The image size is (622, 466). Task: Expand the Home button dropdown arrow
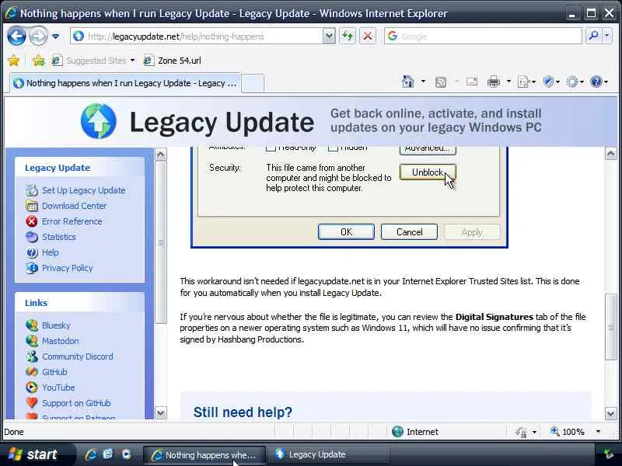pyautogui.click(x=423, y=82)
